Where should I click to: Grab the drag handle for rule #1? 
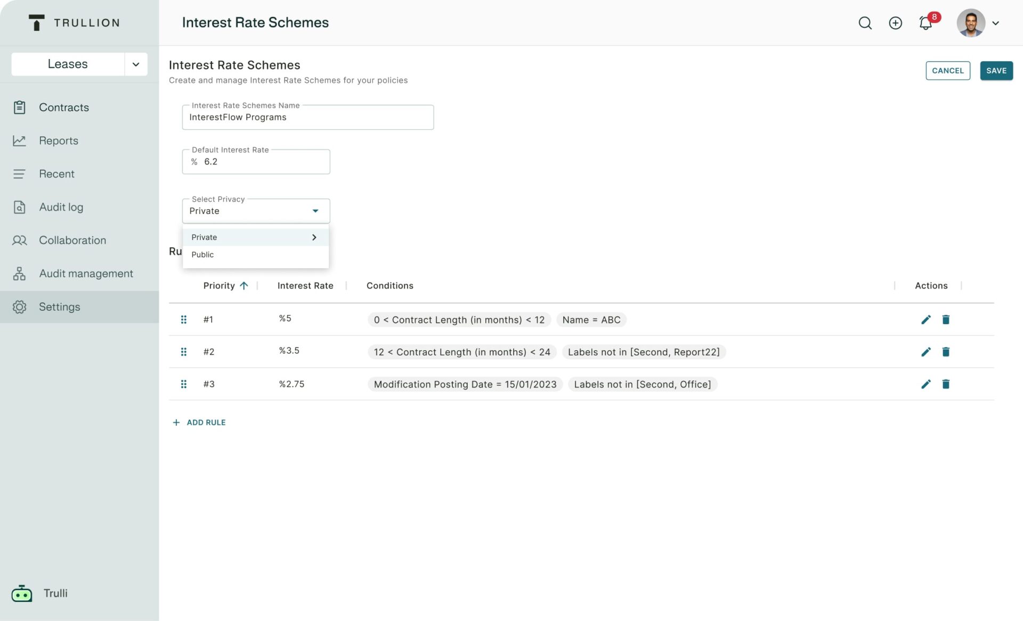pyautogui.click(x=183, y=320)
